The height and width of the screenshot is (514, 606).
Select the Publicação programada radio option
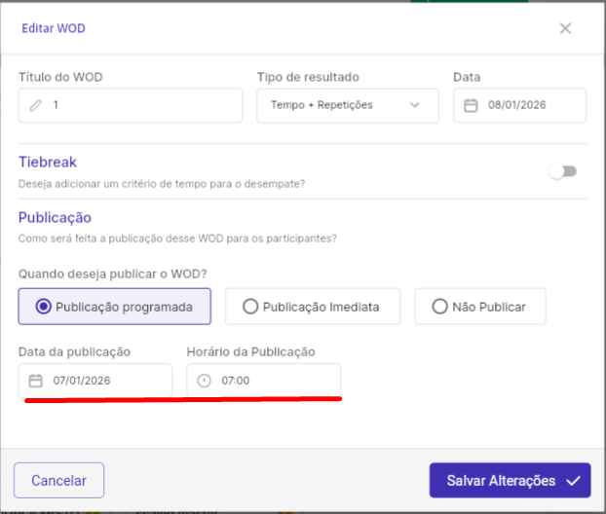(114, 307)
